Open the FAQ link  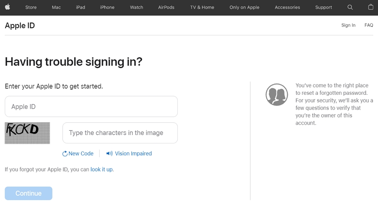(369, 25)
